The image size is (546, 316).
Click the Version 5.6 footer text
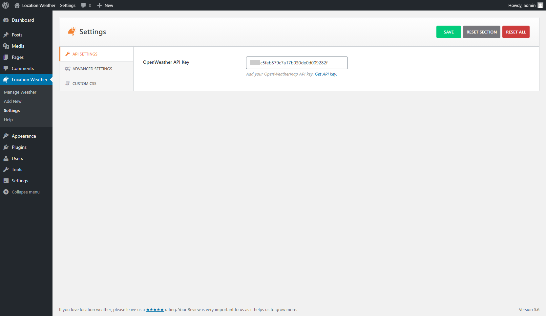tap(529, 310)
